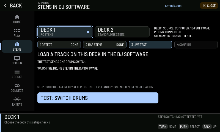Open the 4 Decks lines icon

pos(17,72)
